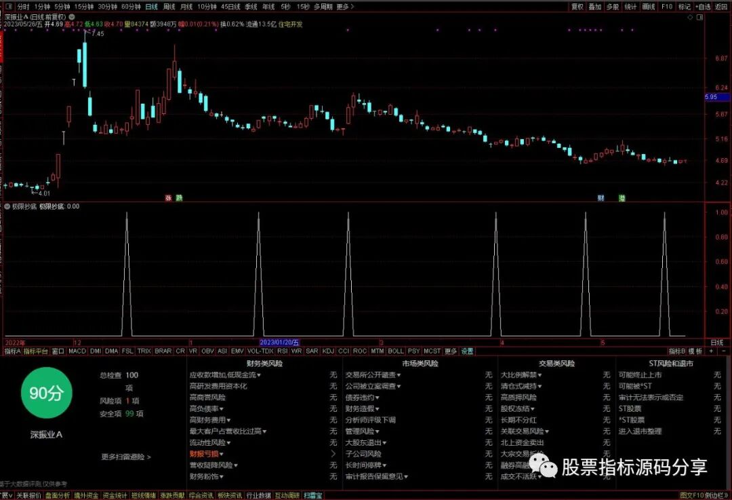The width and height of the screenshot is (732, 500).
Task: Select the 画线 drawing tool
Action: tap(649, 7)
